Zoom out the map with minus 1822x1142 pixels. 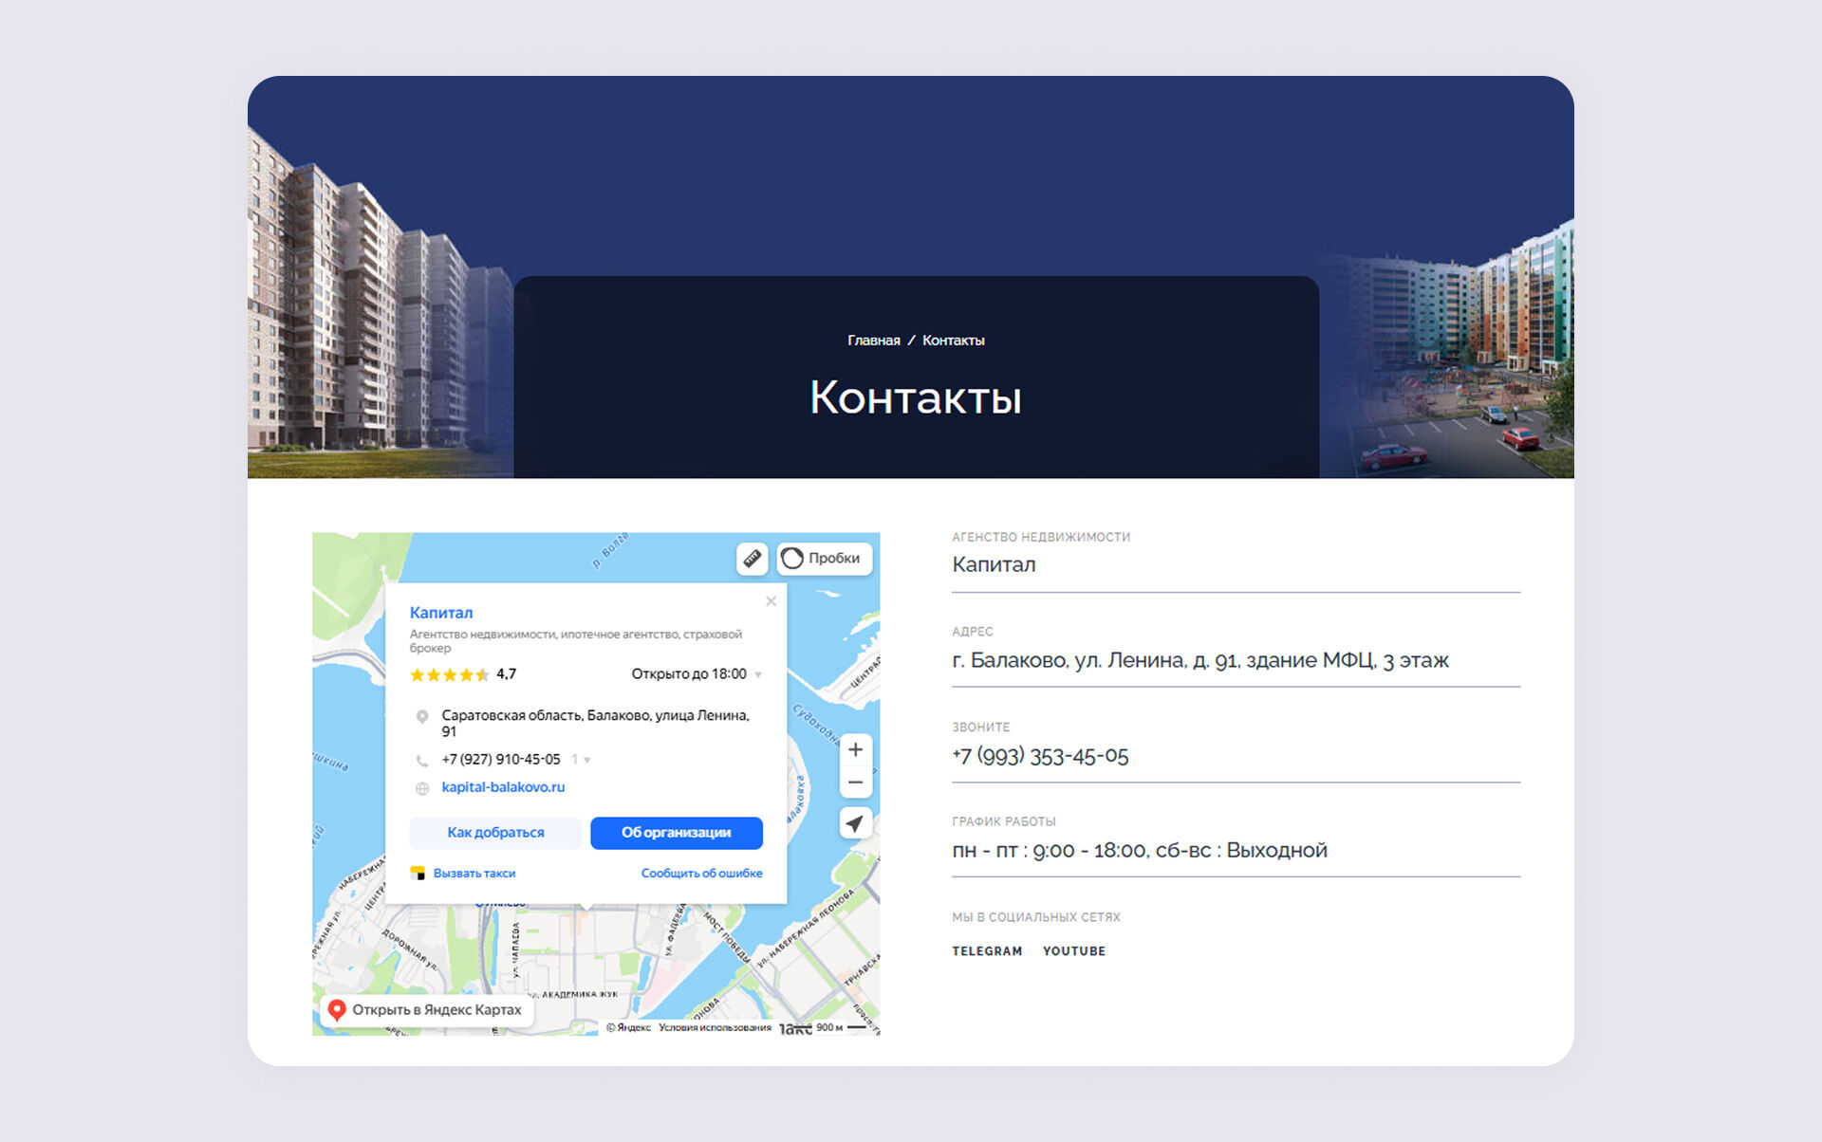(x=855, y=783)
